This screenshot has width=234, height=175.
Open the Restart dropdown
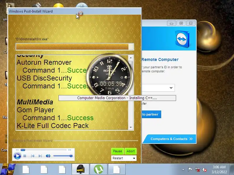(x=124, y=158)
